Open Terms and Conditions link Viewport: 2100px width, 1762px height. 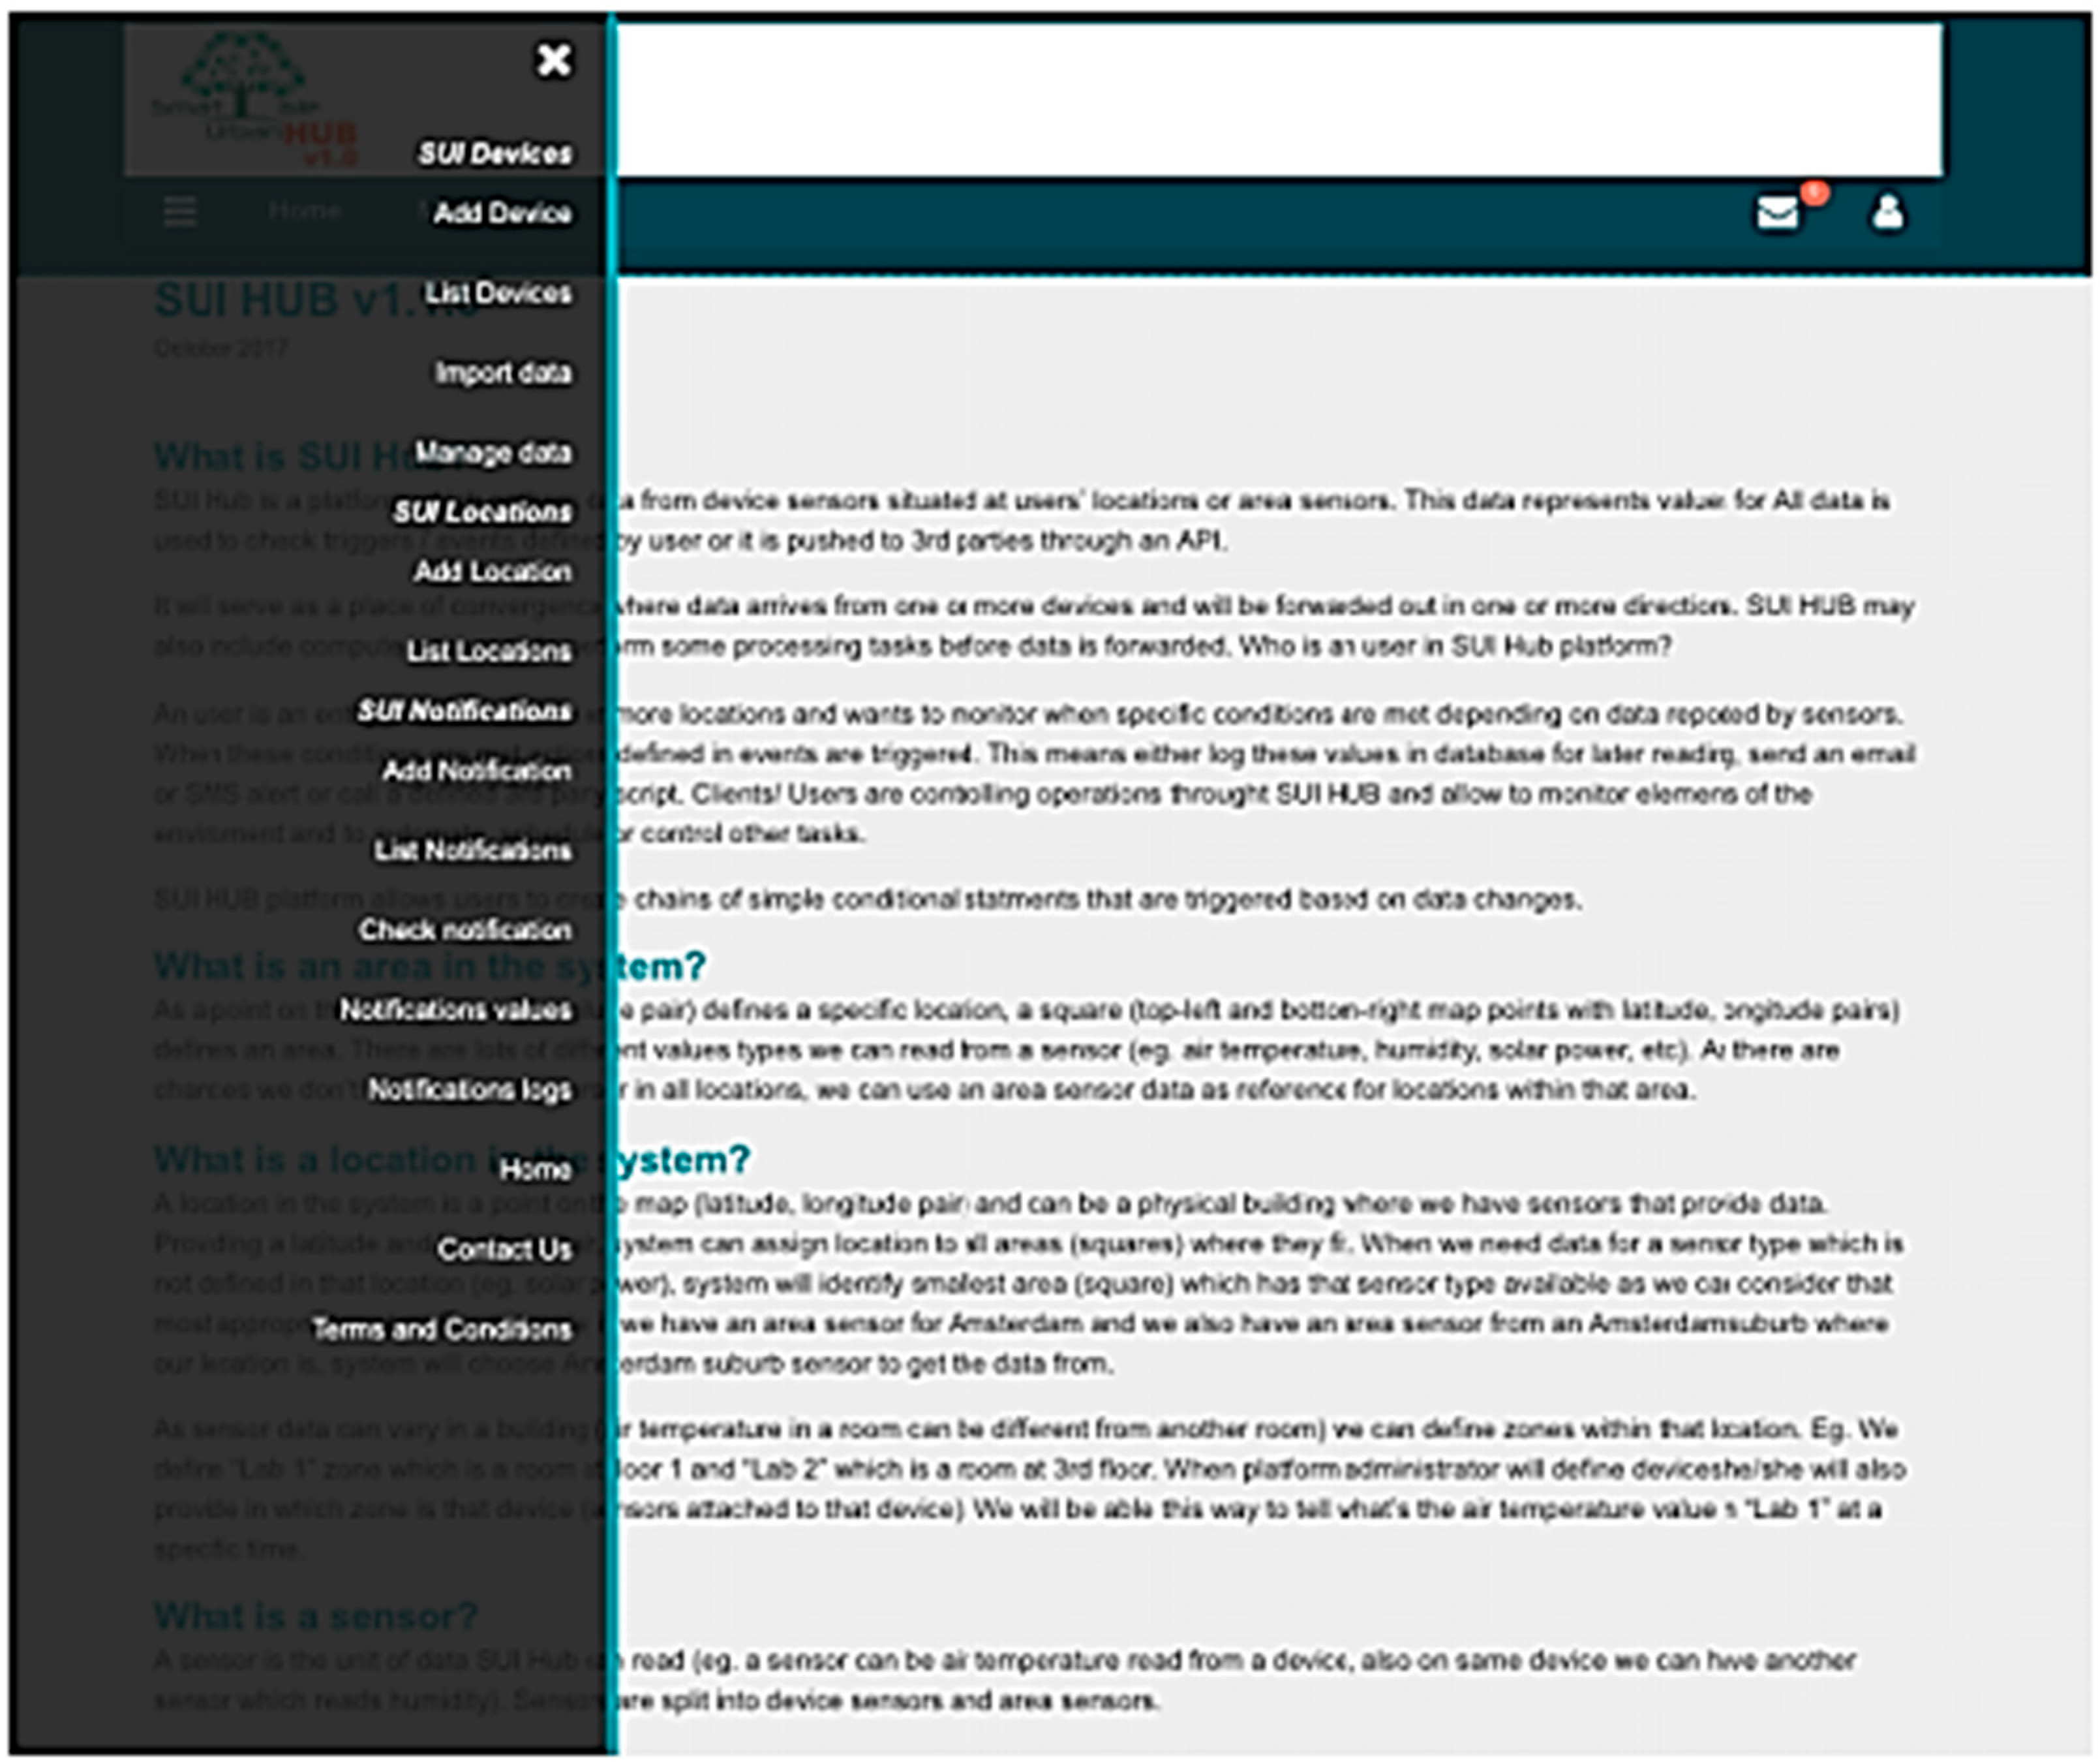coord(442,1330)
